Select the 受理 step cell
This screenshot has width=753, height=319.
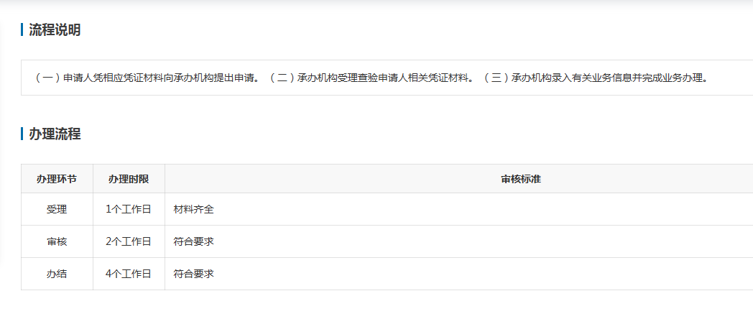(x=57, y=210)
